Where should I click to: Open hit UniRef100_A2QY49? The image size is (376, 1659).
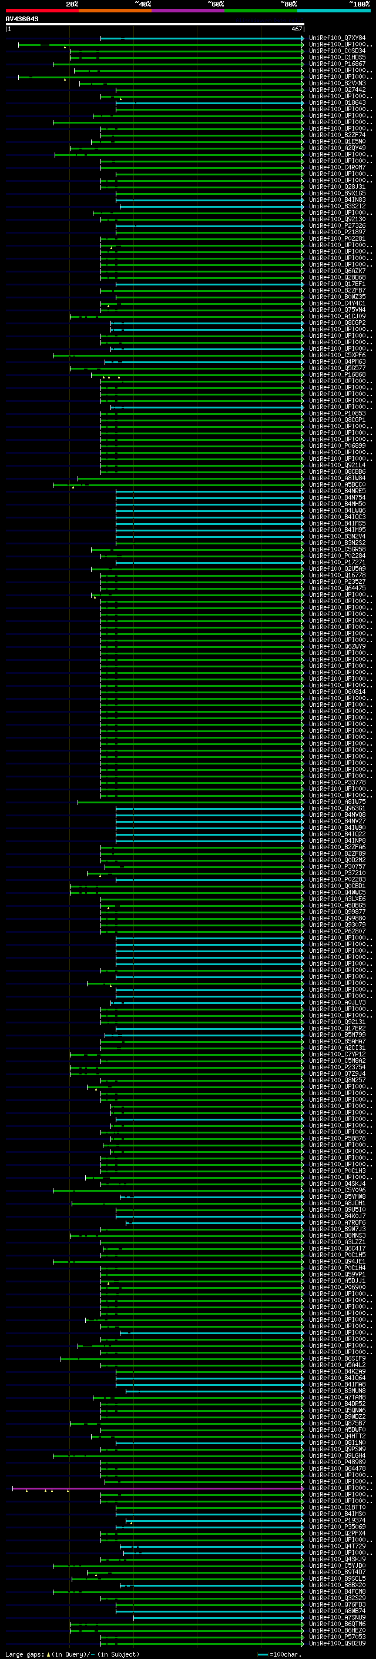coord(337,148)
